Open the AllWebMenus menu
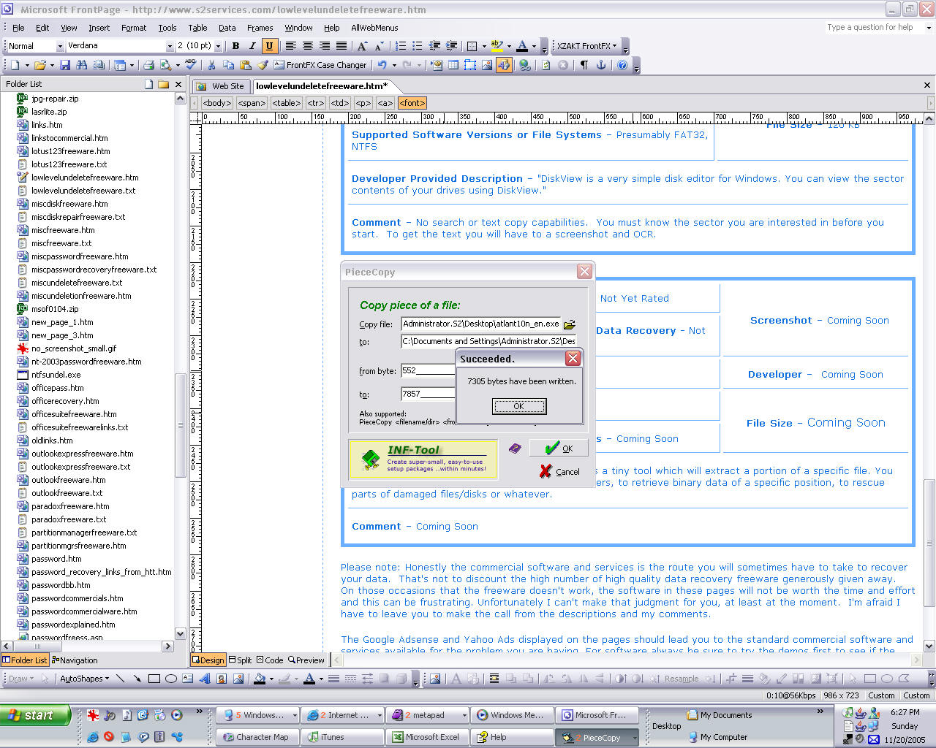The width and height of the screenshot is (936, 748). [374, 28]
